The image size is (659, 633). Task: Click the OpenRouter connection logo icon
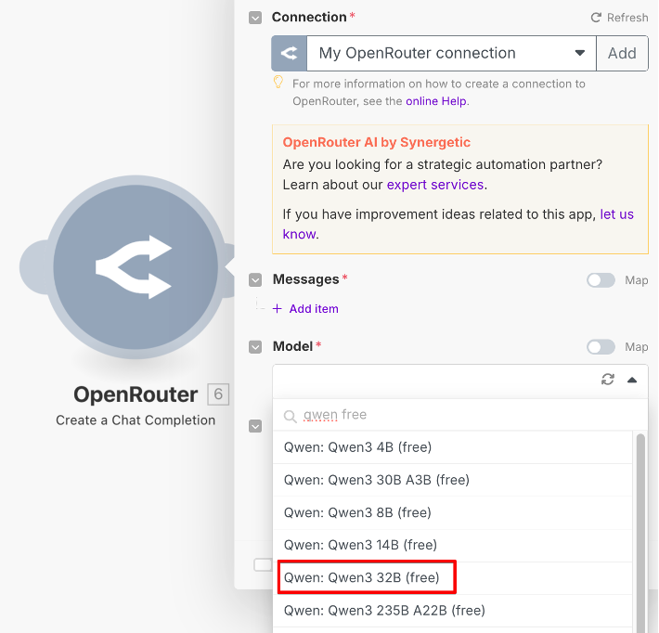pyautogui.click(x=289, y=54)
